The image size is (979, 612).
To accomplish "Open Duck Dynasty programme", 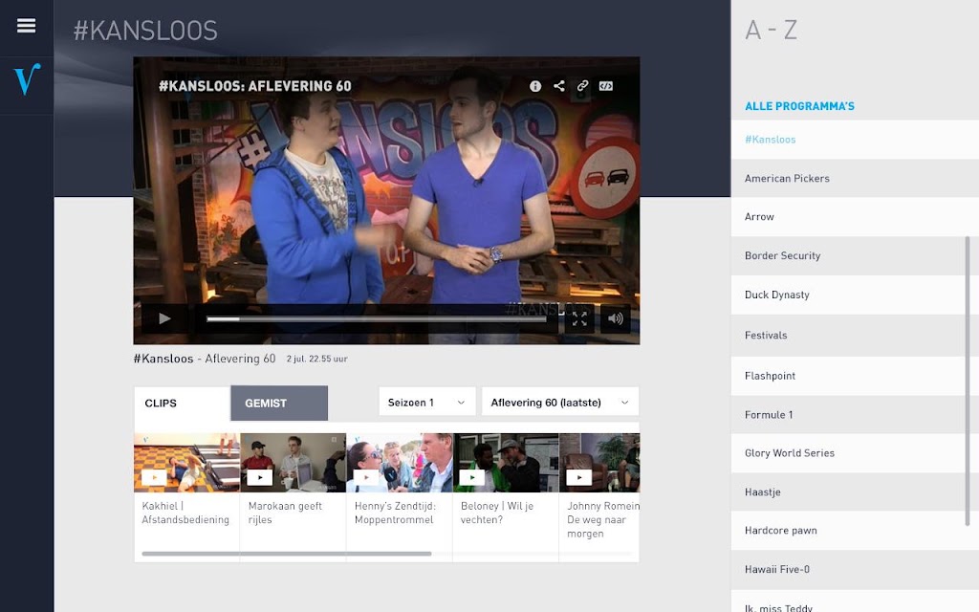I will [x=855, y=295].
